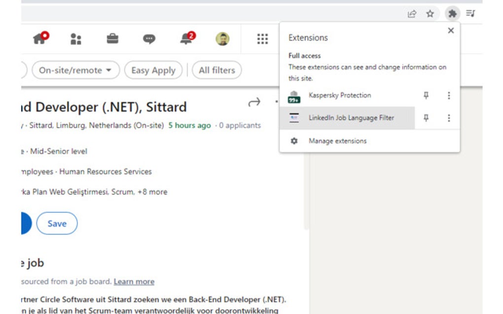
Task: Pin the Kaspersky Protection extension
Action: (426, 95)
